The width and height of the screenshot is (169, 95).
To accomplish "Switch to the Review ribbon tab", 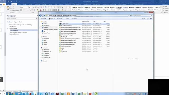I will pyautogui.click(x=50, y=4).
